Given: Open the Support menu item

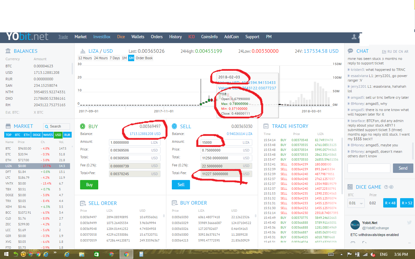Looking at the screenshot, I should 252,37.
